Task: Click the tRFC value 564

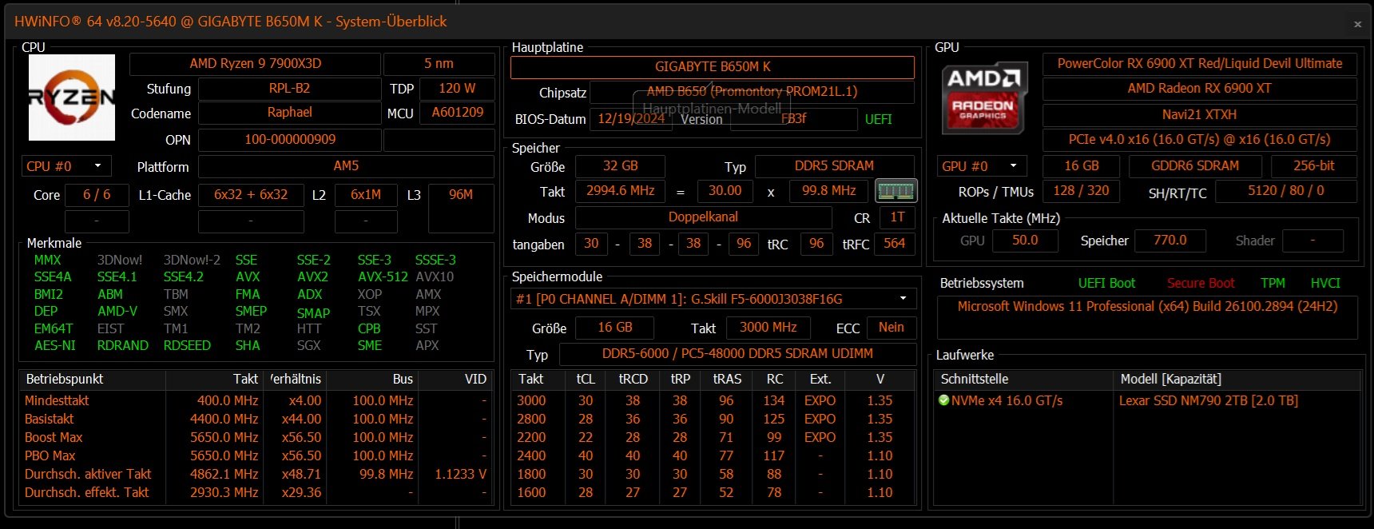Action: (894, 244)
